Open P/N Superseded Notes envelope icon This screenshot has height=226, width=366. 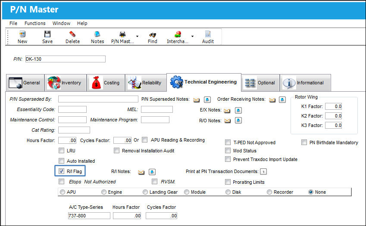point(196,100)
